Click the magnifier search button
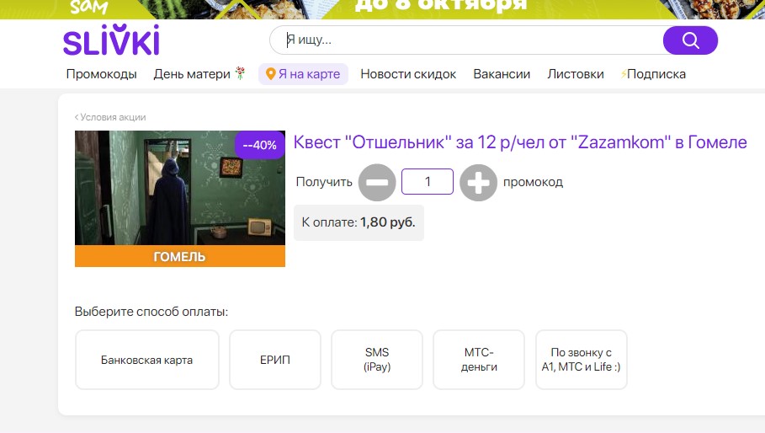This screenshot has height=433, width=765. pos(690,40)
